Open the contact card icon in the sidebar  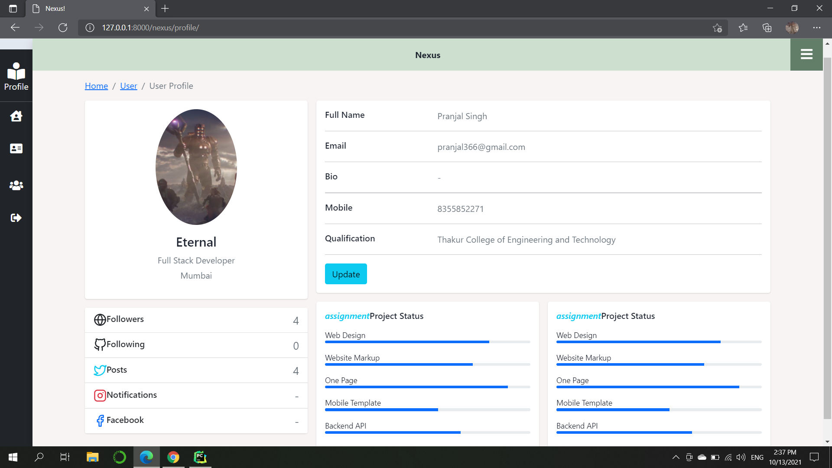click(x=16, y=148)
